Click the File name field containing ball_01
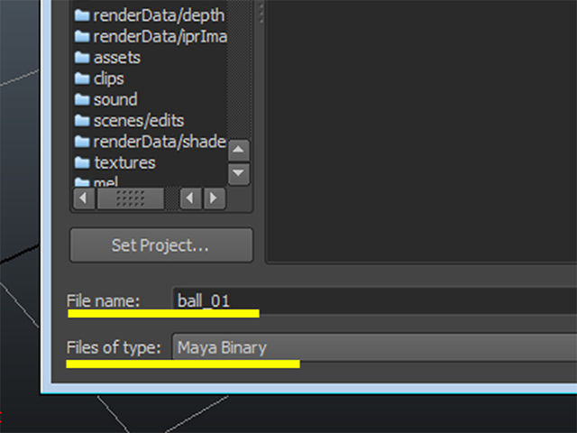The image size is (577, 433). click(x=375, y=300)
